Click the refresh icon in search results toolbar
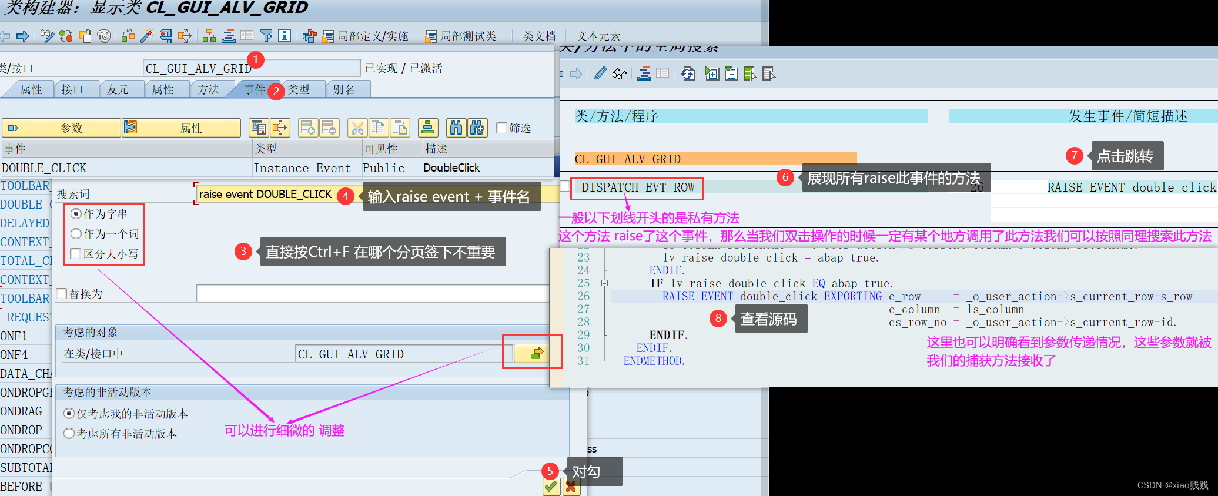The height and width of the screenshot is (496, 1218). click(688, 73)
